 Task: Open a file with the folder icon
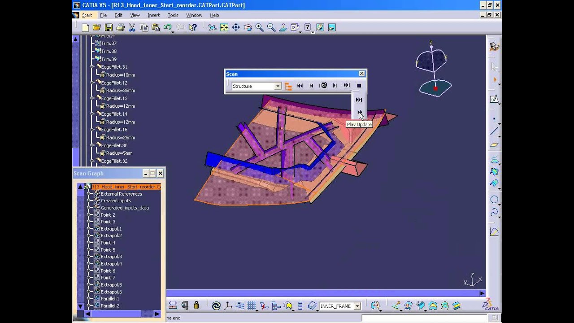97,27
